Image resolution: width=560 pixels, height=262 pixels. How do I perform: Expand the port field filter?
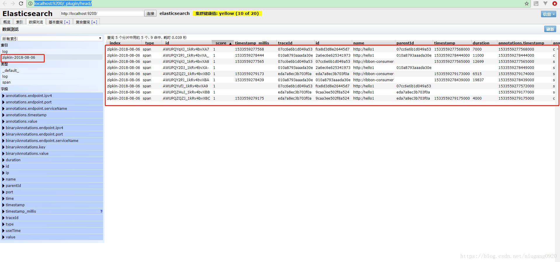click(52, 192)
